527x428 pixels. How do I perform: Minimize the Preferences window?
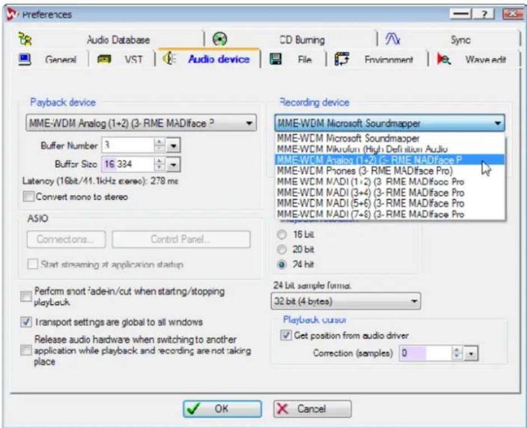click(x=461, y=14)
